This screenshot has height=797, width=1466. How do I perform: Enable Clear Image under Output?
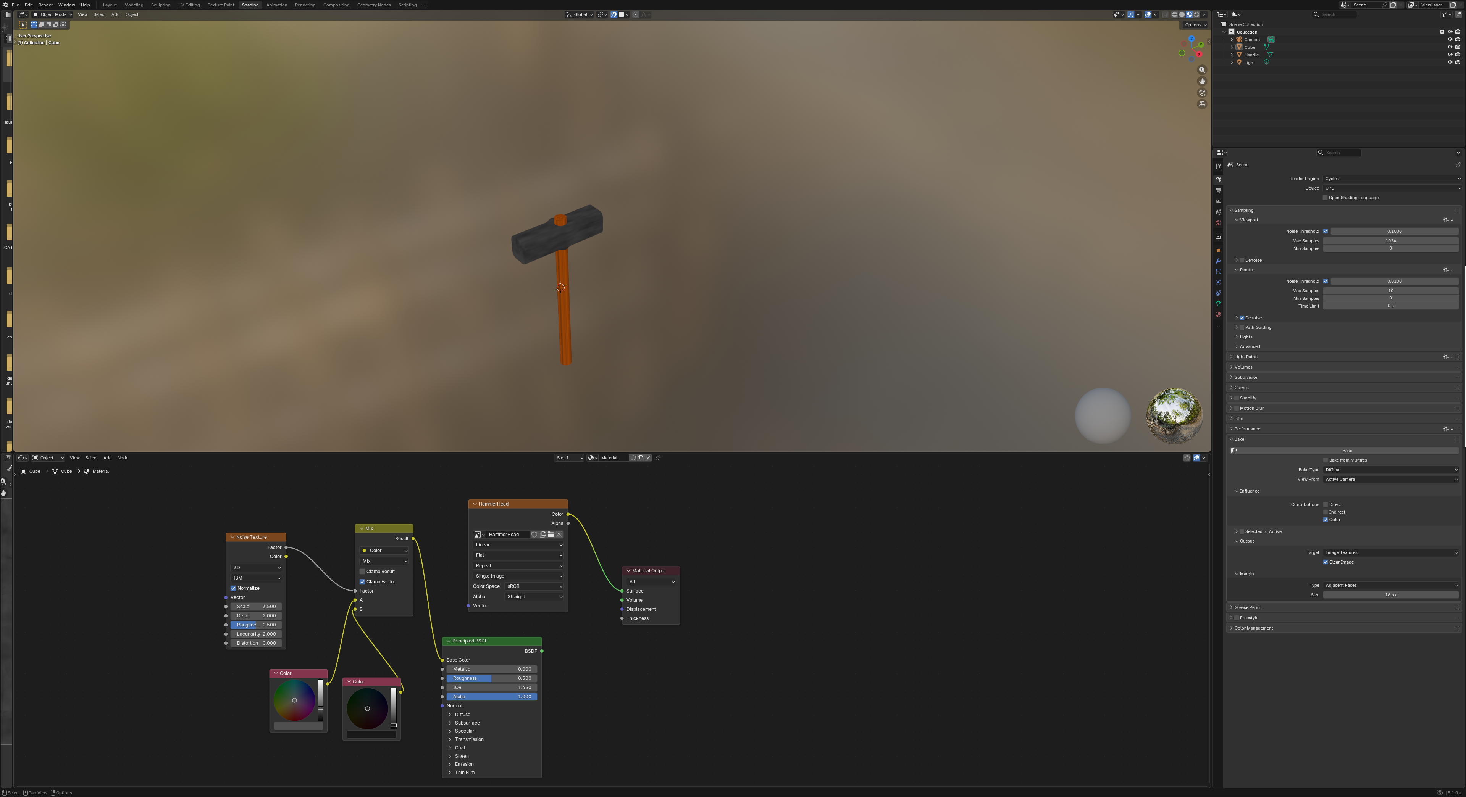pyautogui.click(x=1326, y=562)
